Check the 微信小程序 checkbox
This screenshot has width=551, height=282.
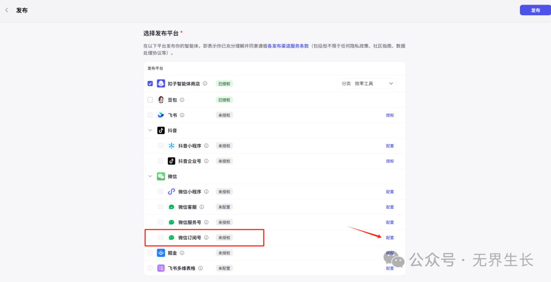[161, 191]
